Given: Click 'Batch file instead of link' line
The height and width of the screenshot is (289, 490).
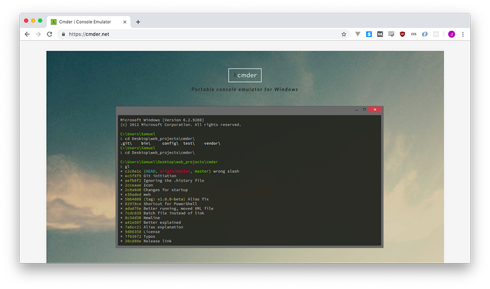Looking at the screenshot, I should pos(162,213).
